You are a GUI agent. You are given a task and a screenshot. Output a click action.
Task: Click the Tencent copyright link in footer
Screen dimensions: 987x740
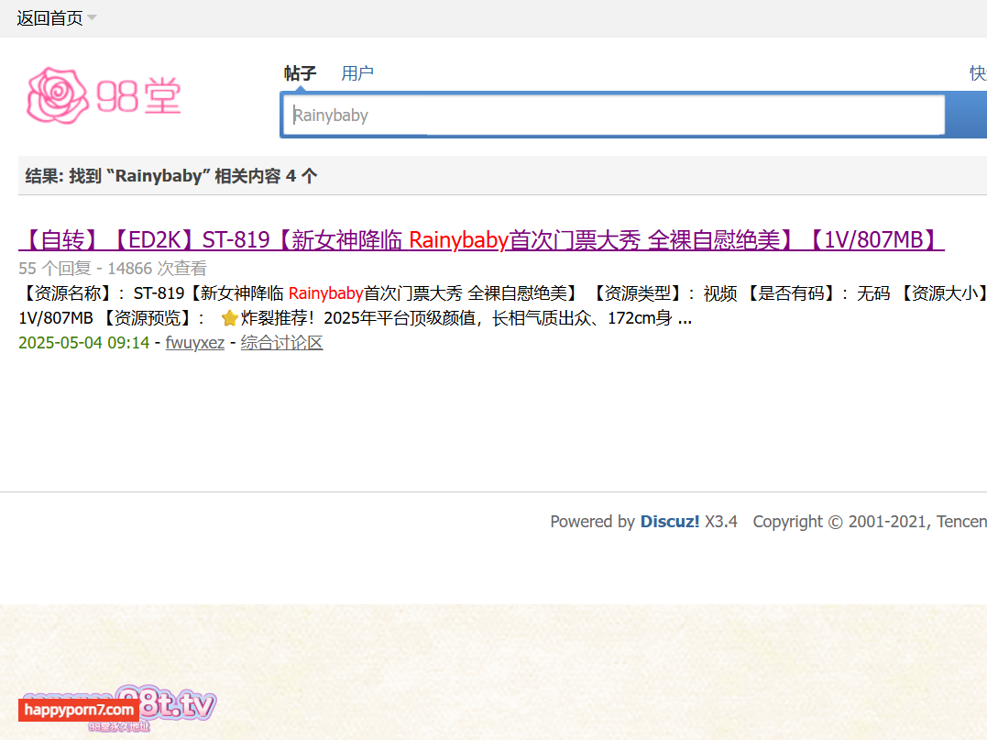pos(962,522)
